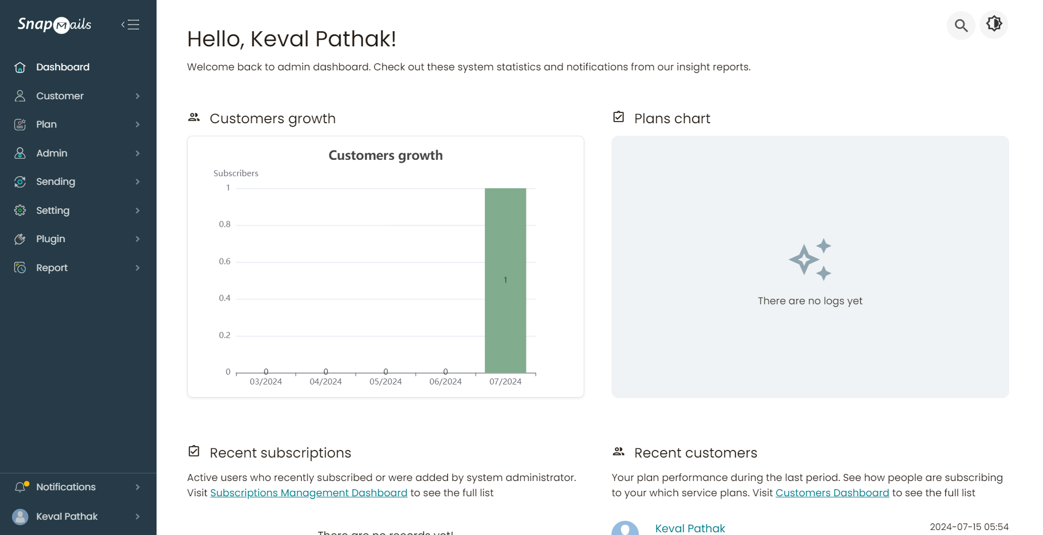The height and width of the screenshot is (535, 1043).
Task: Expand the Plan menu chevron
Action: coord(137,124)
